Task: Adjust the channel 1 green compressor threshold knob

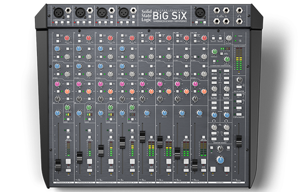Action: pos(67,108)
